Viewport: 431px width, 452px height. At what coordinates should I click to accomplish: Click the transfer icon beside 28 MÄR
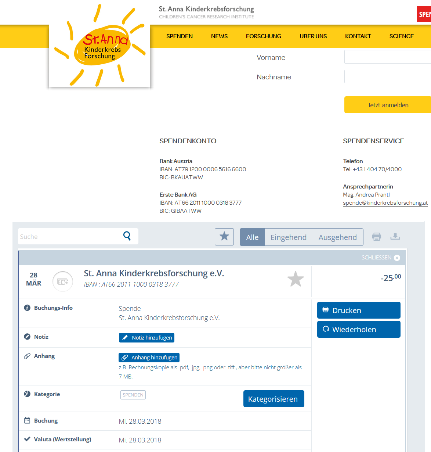pos(63,282)
